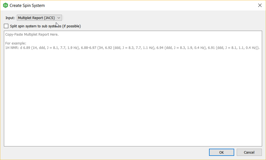Click the '1H NMR' example placeholder line
The height and width of the screenshot is (160, 266).
click(132, 48)
